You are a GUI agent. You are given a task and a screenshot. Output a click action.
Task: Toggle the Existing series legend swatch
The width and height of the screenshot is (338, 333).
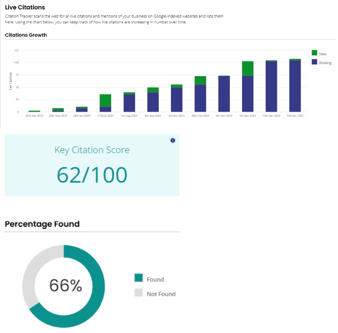pos(314,62)
